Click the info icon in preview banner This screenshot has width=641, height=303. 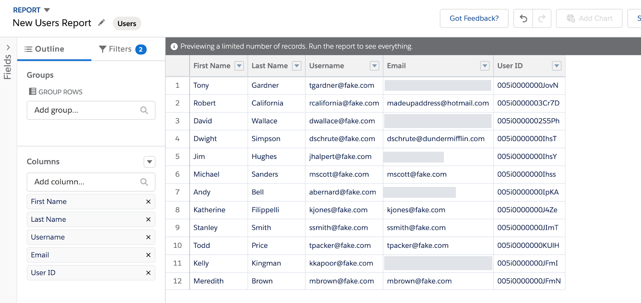[174, 46]
